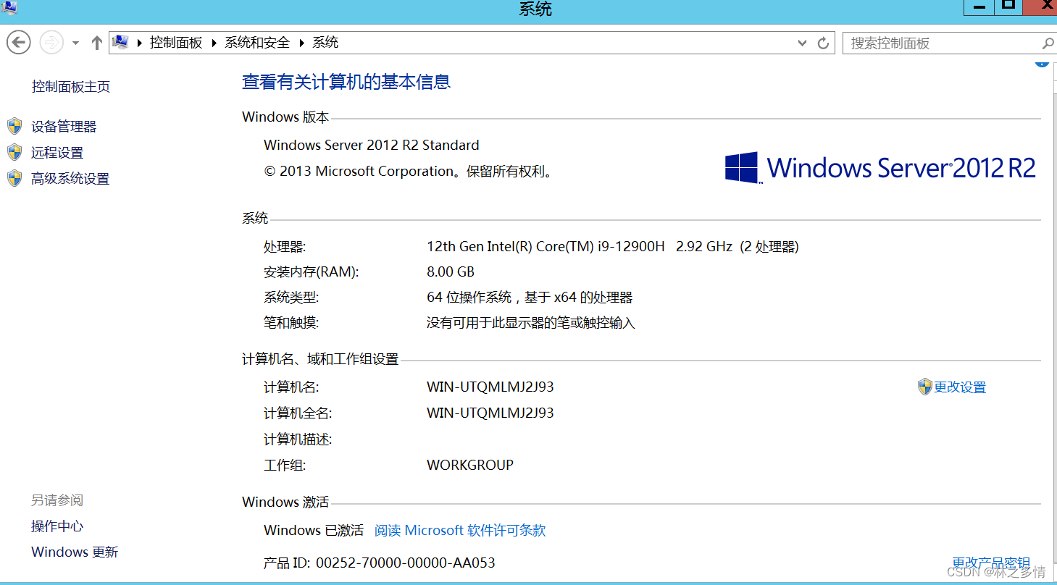Select 计算机全名 value WIN-UTQMLMJ2J93
Viewport: 1057px width, 585px height.
(x=490, y=413)
